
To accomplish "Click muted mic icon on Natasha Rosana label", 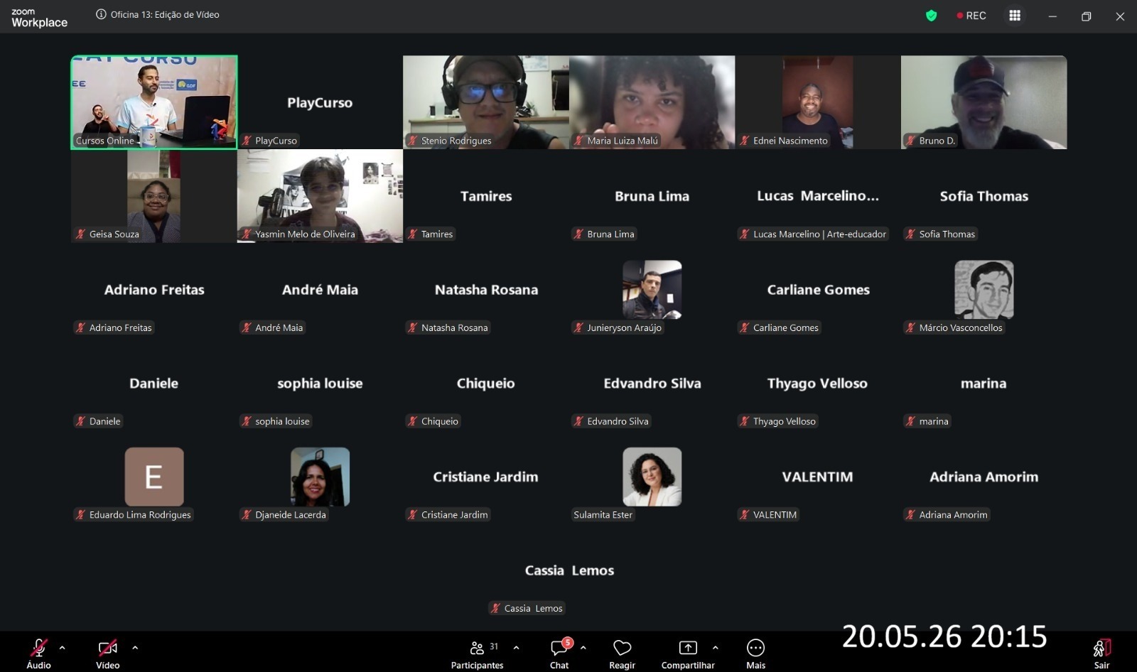I will point(413,327).
